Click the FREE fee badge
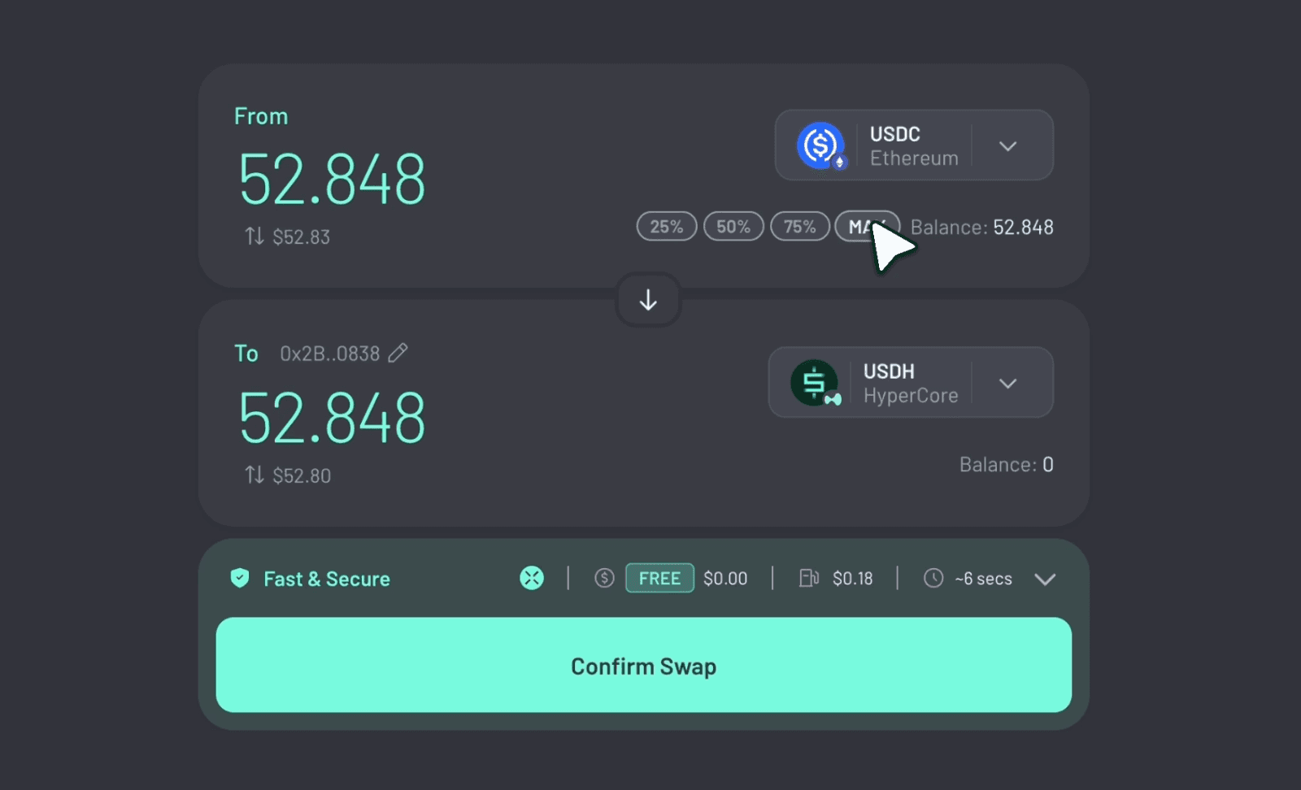Viewport: 1301px width, 790px height. point(659,578)
